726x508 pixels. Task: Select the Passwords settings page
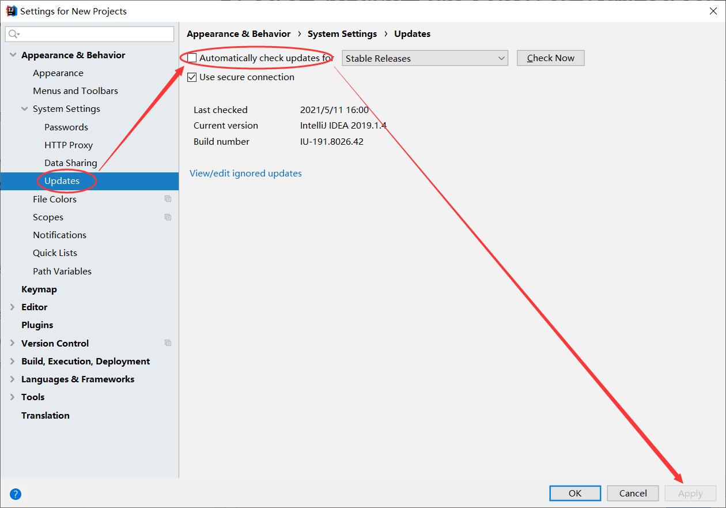(66, 127)
